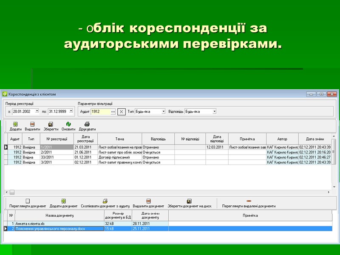Clear the Аудит filter with X button
The image size is (340, 255).
[122, 112]
